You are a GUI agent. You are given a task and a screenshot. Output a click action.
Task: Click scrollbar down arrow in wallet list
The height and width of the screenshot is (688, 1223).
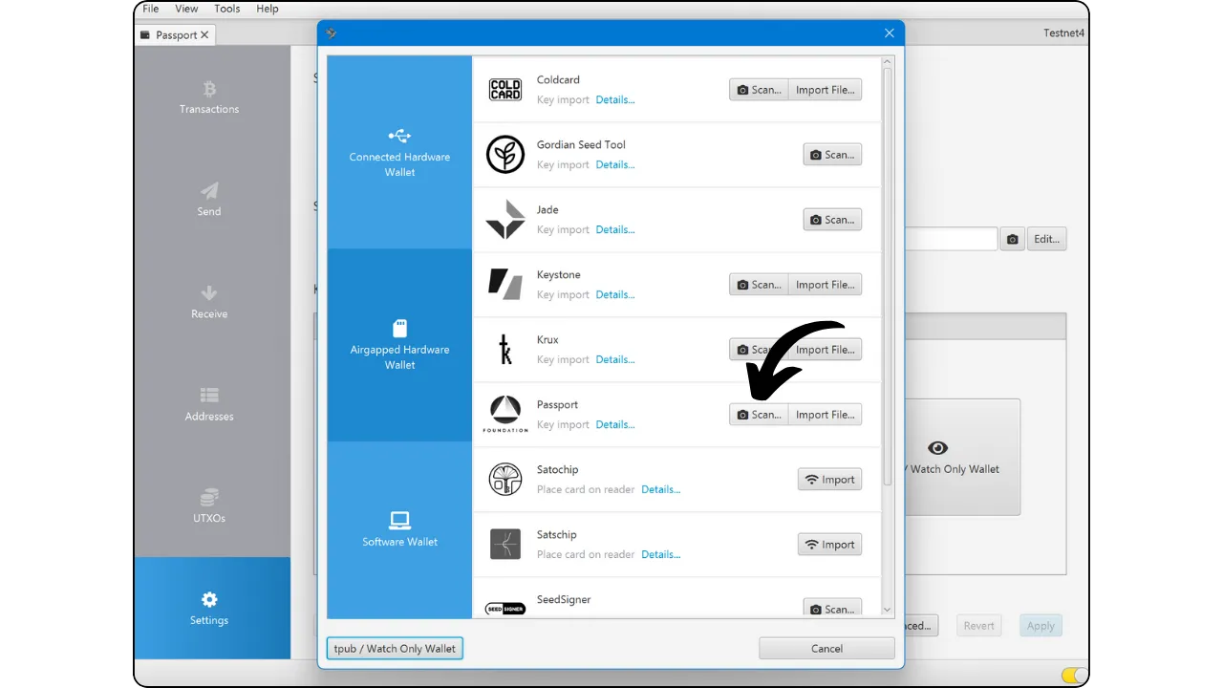coord(887,610)
